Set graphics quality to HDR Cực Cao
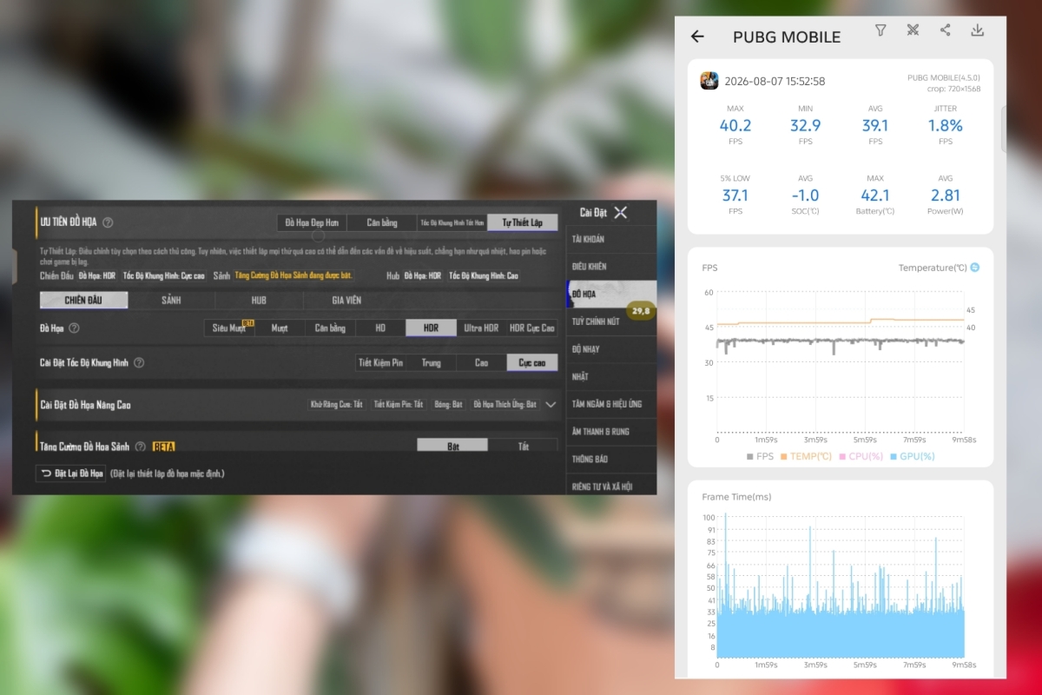The width and height of the screenshot is (1042, 695). click(x=531, y=328)
